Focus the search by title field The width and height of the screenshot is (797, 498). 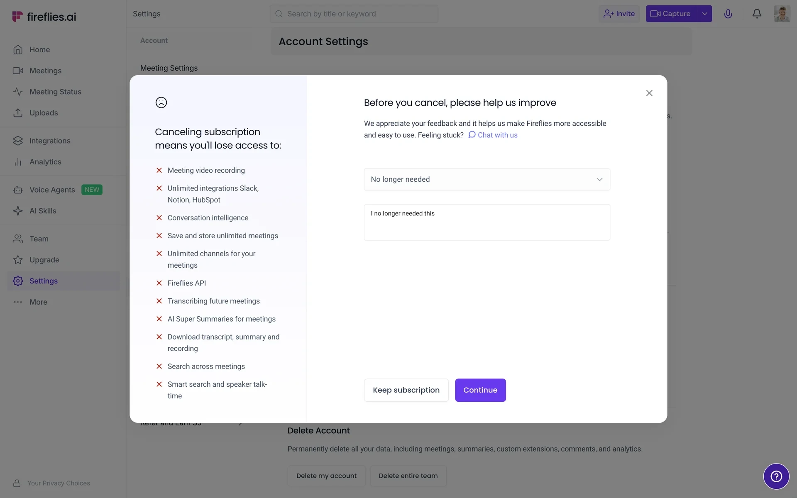point(354,14)
